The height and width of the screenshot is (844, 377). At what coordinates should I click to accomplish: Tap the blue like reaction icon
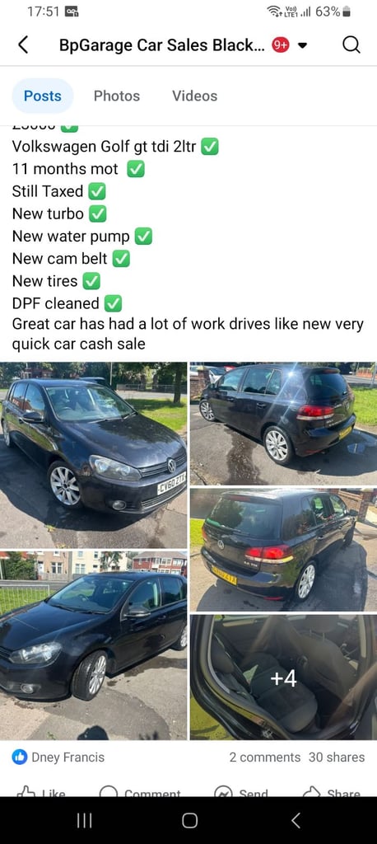click(x=20, y=757)
